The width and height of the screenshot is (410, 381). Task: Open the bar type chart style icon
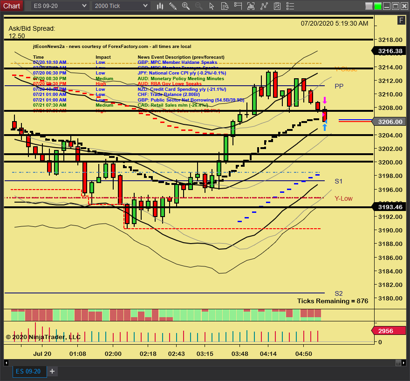[160, 6]
